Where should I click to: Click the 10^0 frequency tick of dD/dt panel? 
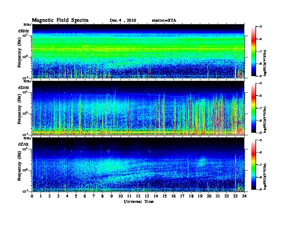click(x=25, y=114)
